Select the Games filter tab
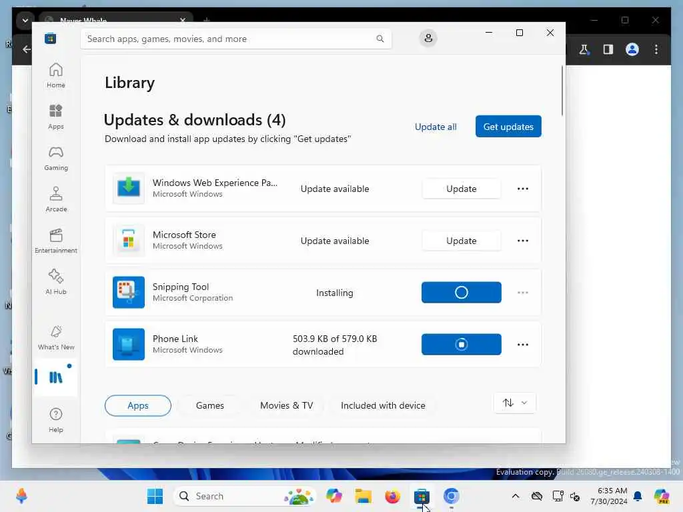This screenshot has height=512, width=683. pyautogui.click(x=210, y=405)
